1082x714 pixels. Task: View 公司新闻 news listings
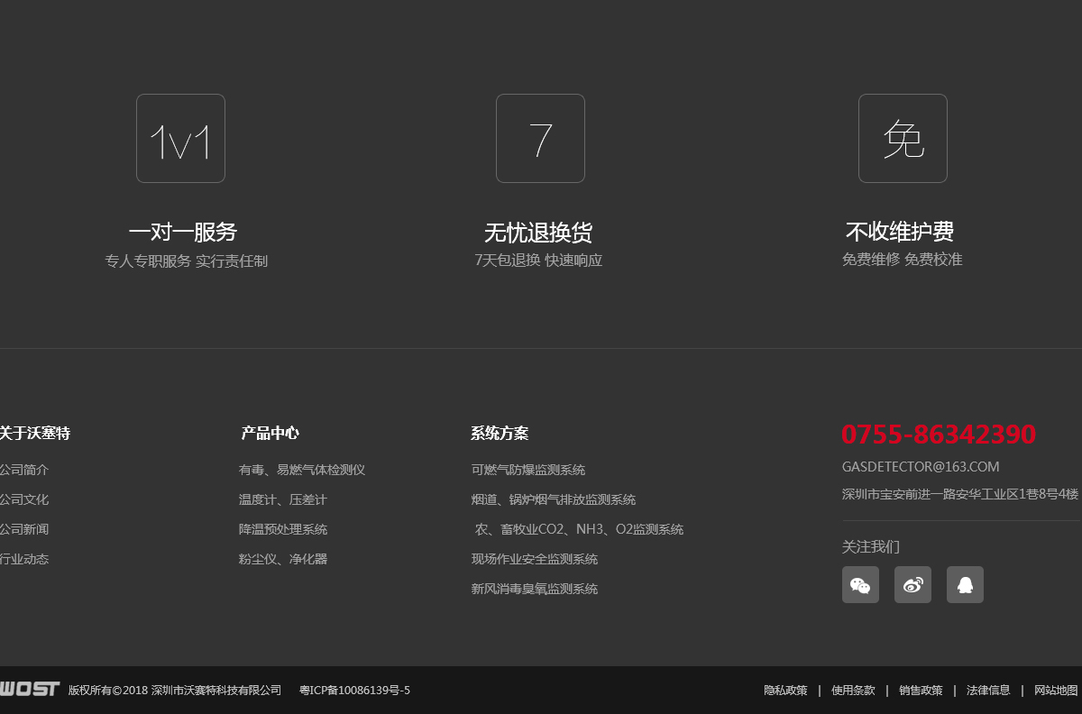point(23,529)
